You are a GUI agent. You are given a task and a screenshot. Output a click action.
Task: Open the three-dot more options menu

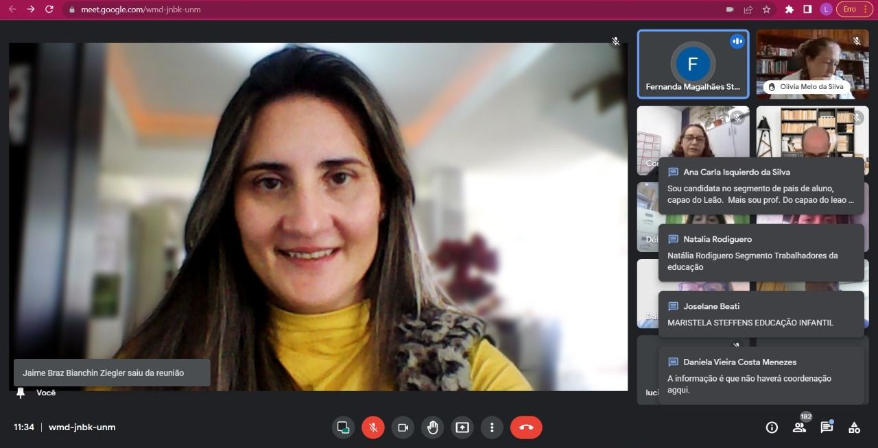[492, 427]
